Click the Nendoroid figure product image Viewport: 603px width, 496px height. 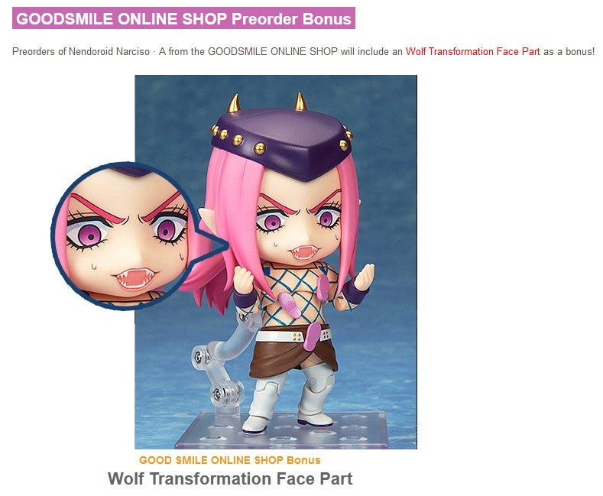coord(276,262)
